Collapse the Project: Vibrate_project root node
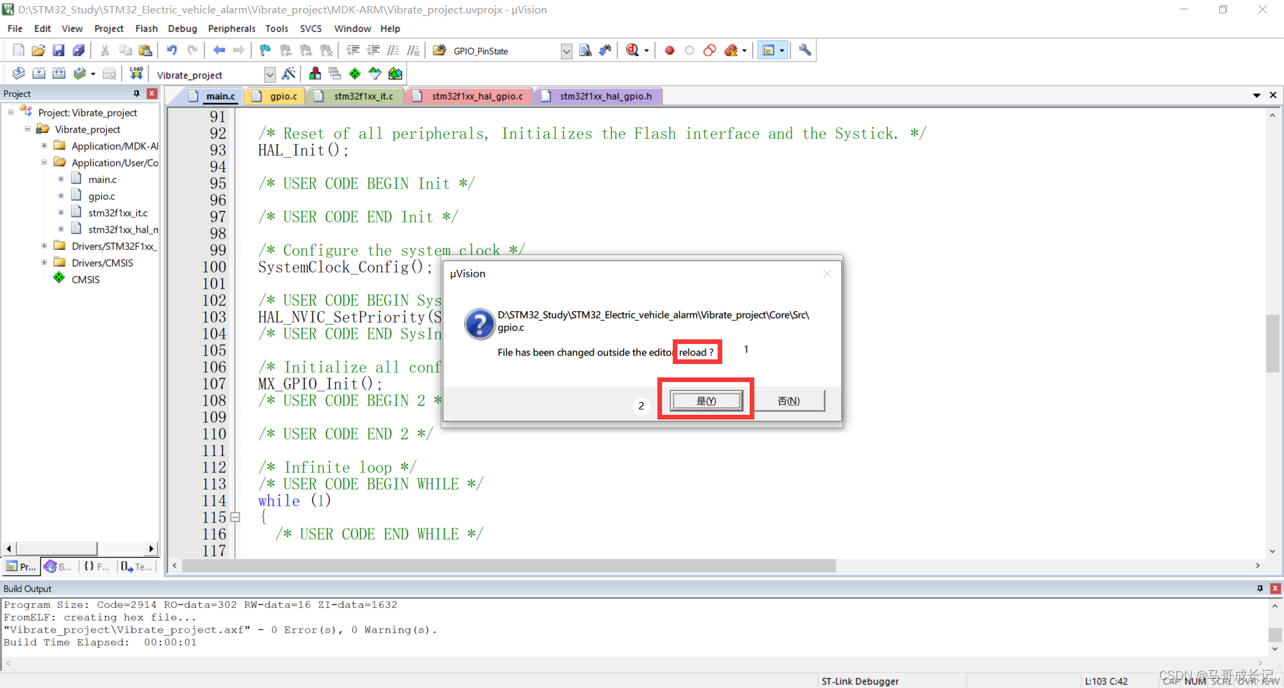The width and height of the screenshot is (1284, 688). coord(11,112)
